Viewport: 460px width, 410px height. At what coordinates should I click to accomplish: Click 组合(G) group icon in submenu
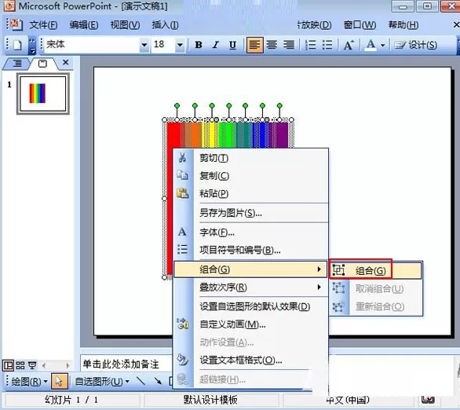coord(338,269)
